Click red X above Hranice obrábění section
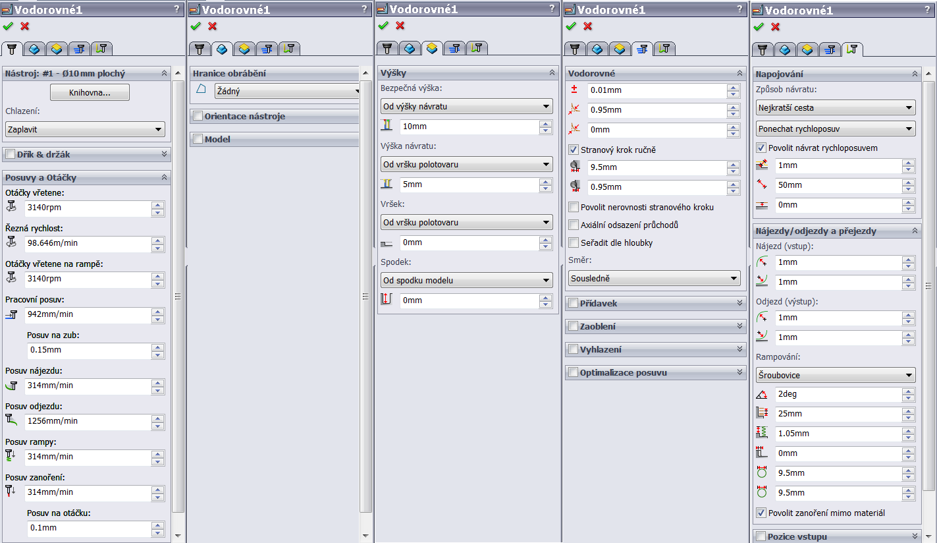The image size is (937, 543). click(x=213, y=26)
